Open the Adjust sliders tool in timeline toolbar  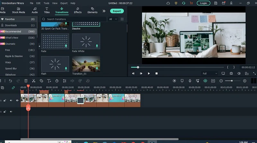click(65, 81)
